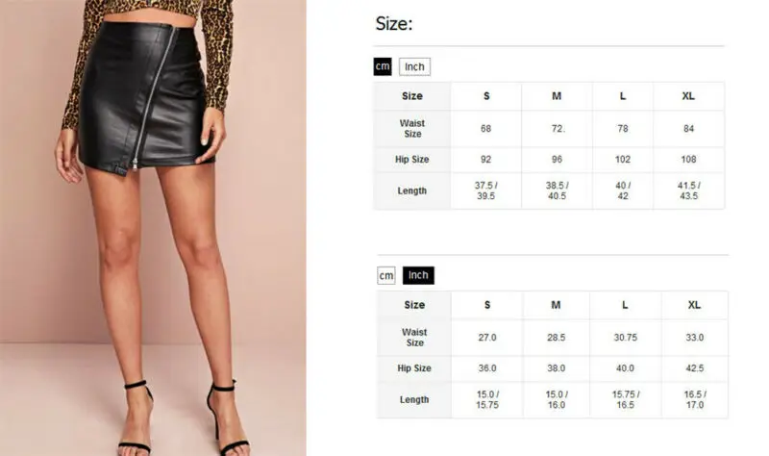Image resolution: width=769 pixels, height=456 pixels.
Task: Click the Waist Size row label in cm table
Action: click(x=412, y=129)
